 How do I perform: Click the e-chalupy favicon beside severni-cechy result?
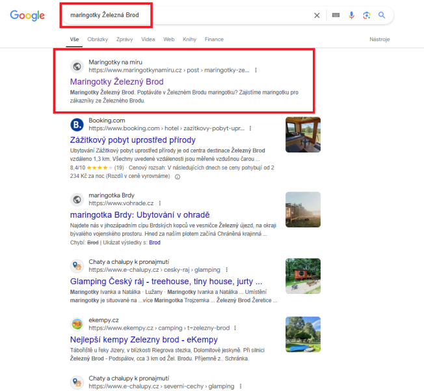click(77, 383)
